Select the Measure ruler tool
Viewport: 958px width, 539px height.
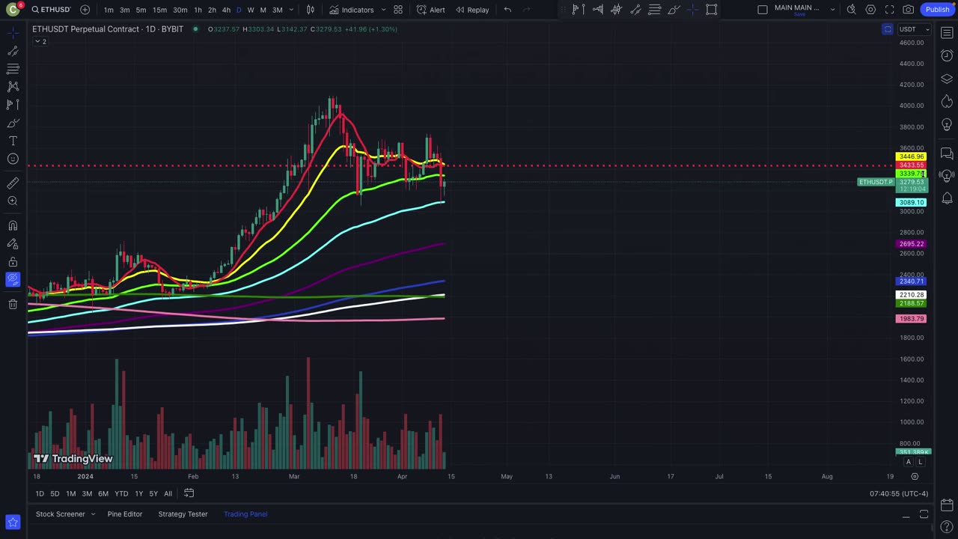click(x=13, y=183)
